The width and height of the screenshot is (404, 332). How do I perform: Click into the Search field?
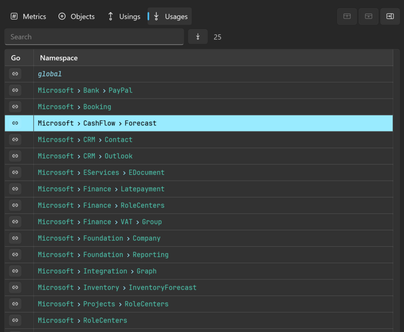point(94,37)
